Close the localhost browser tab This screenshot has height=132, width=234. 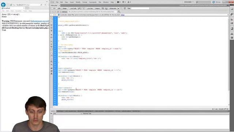click(24, 8)
